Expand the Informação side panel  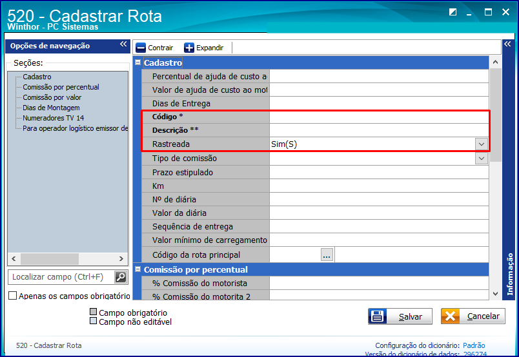coord(507,44)
